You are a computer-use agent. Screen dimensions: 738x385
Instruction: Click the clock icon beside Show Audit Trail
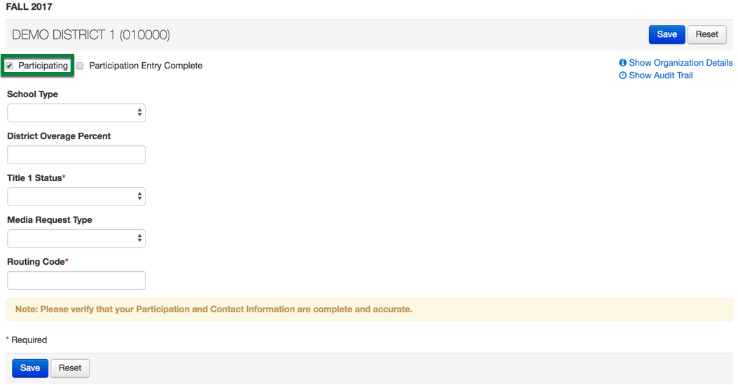pyautogui.click(x=622, y=75)
